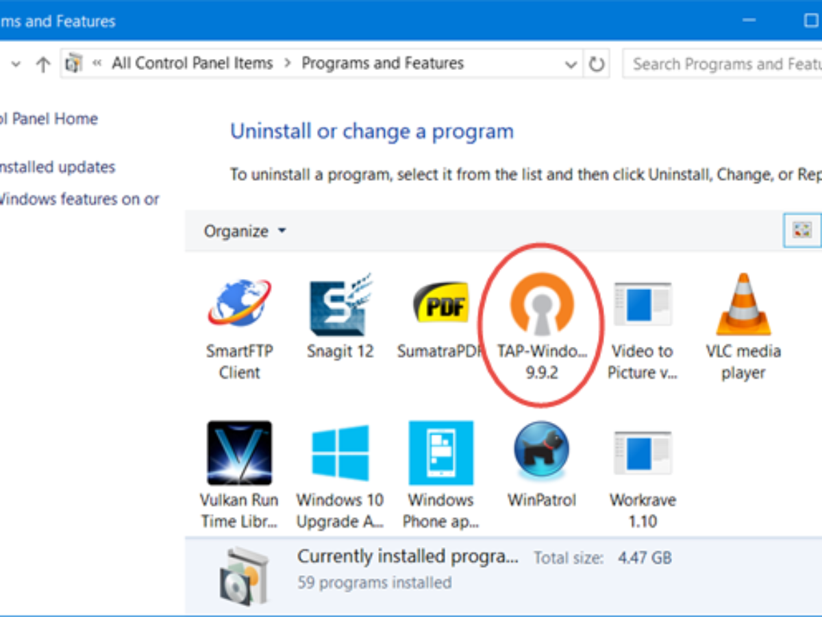Go up one folder level
822x617 pixels.
[43, 64]
